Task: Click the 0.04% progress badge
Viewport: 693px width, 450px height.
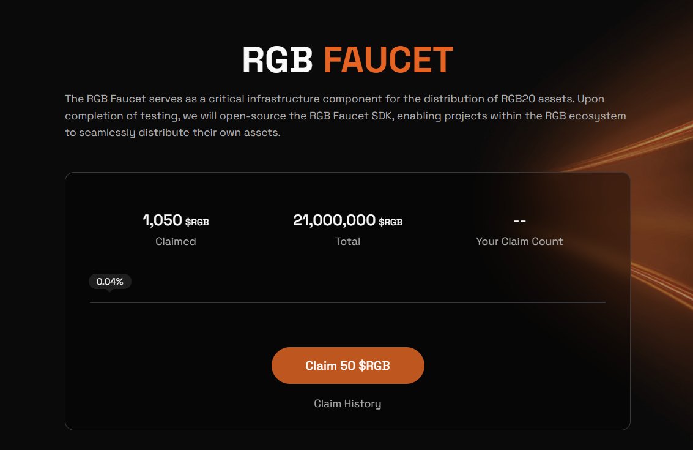Action: tap(110, 282)
